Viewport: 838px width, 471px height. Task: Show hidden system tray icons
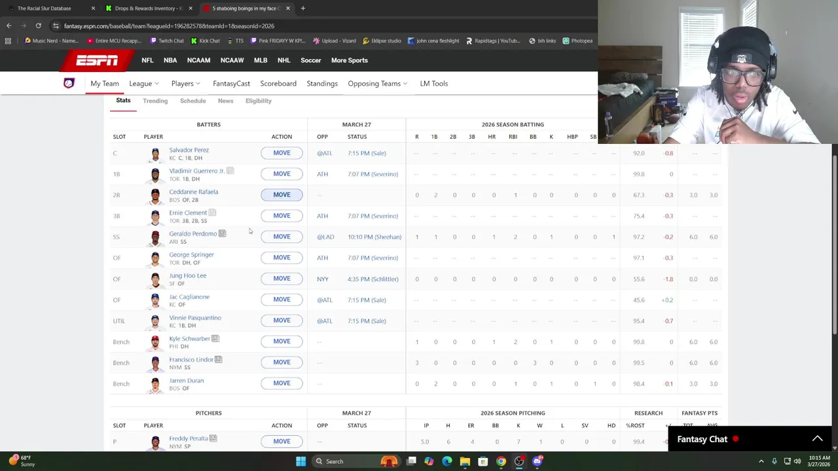tap(761, 461)
